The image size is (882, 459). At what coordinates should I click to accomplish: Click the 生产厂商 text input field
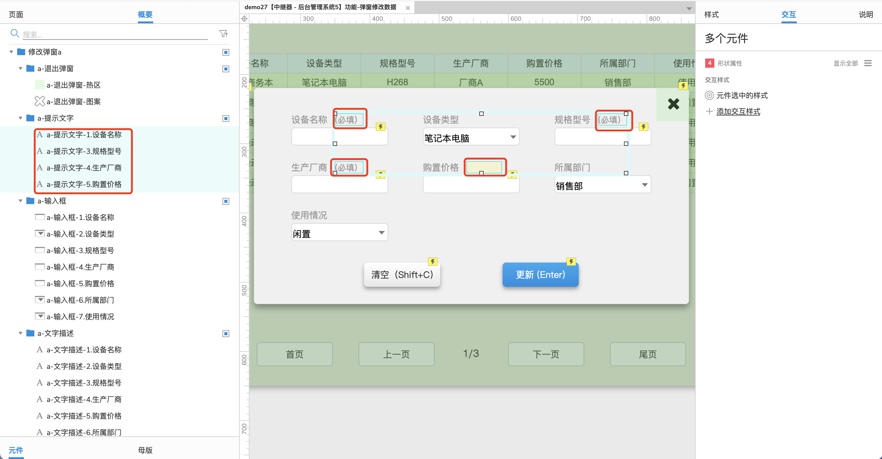[339, 185]
